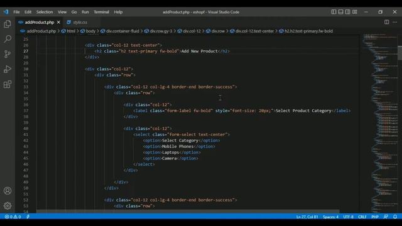Click UTF-8 encoding in status bar
402x226 pixels.
(348, 217)
